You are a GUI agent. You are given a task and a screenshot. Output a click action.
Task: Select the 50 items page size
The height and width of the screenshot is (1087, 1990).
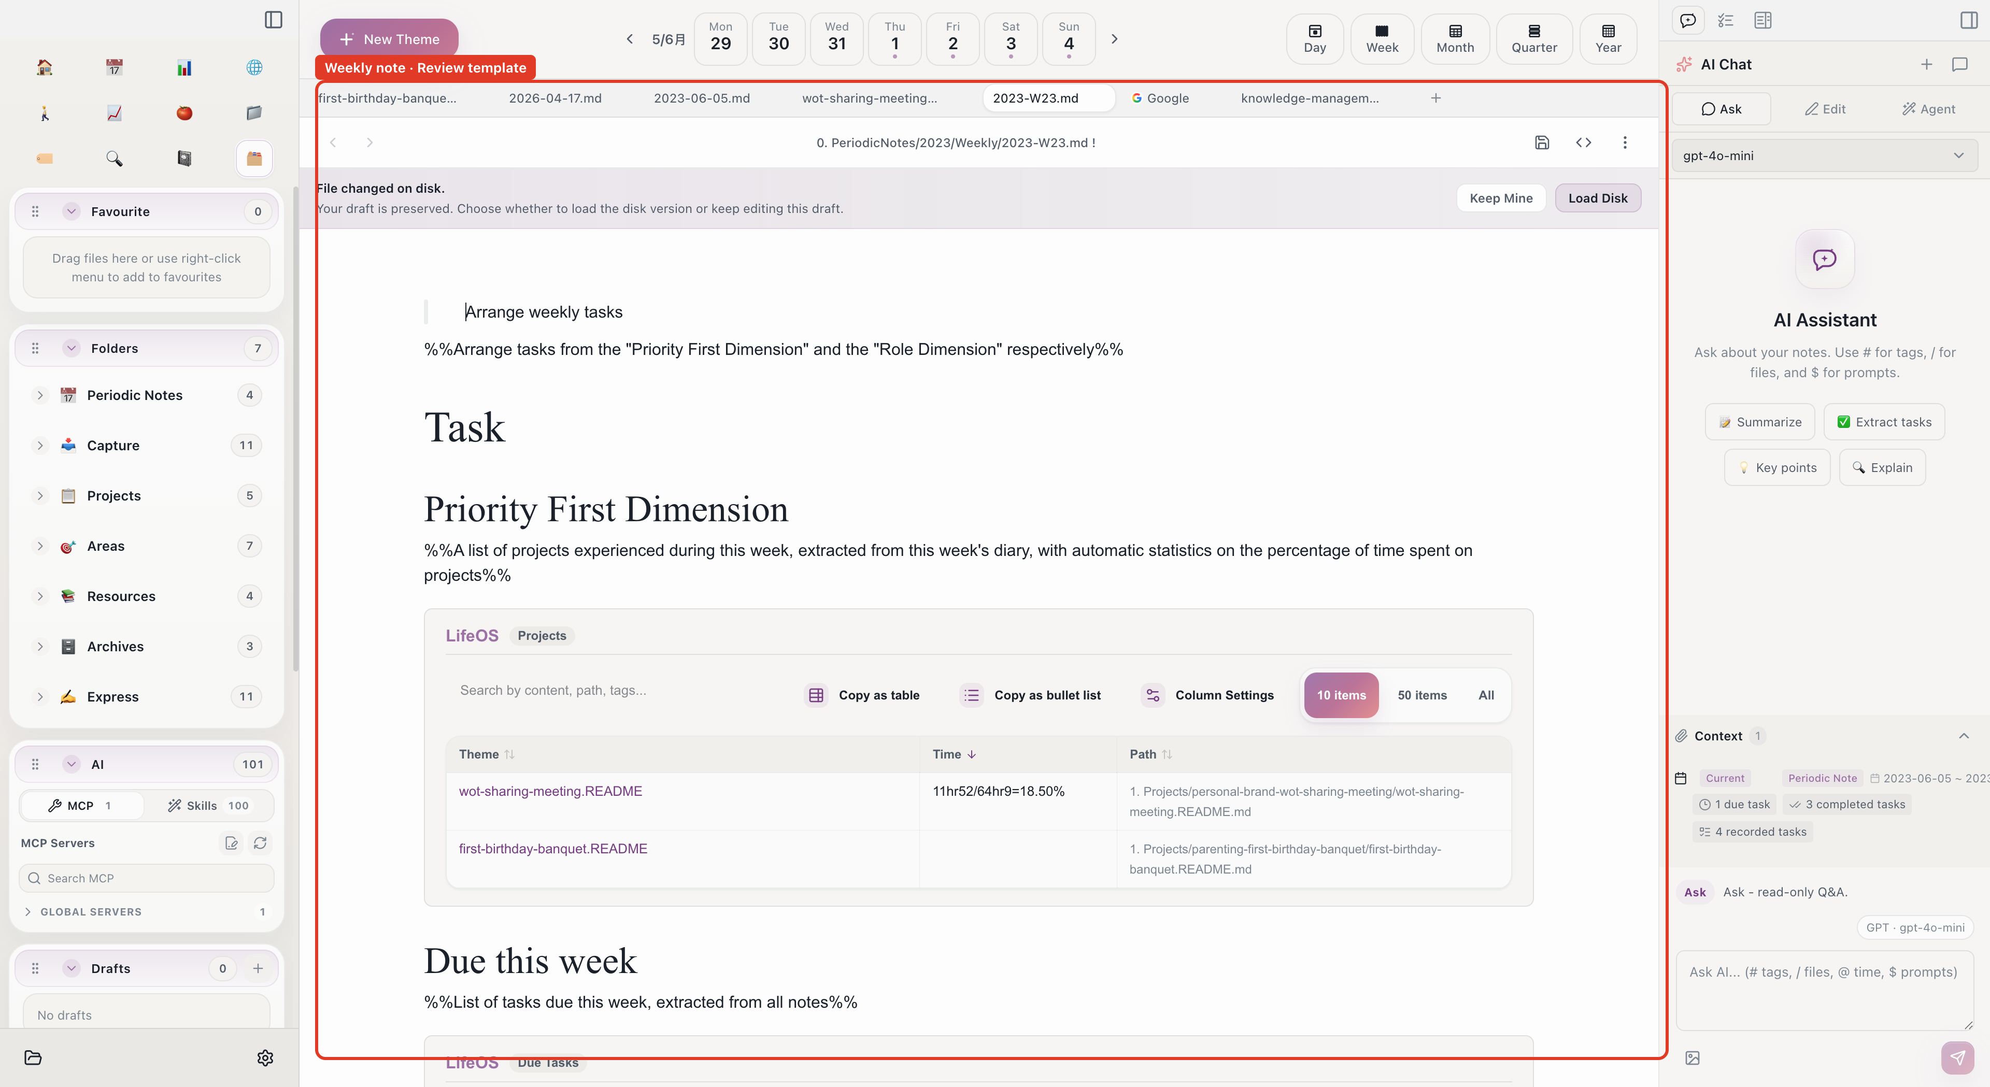(1422, 695)
